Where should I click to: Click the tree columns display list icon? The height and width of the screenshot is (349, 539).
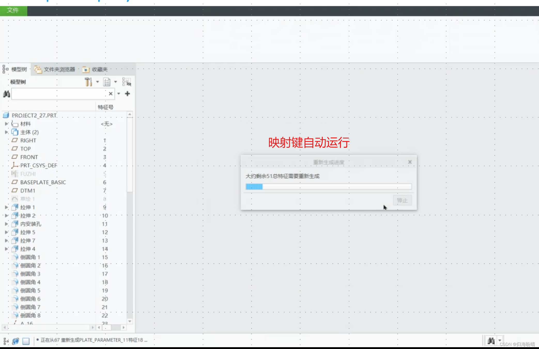pos(107,82)
